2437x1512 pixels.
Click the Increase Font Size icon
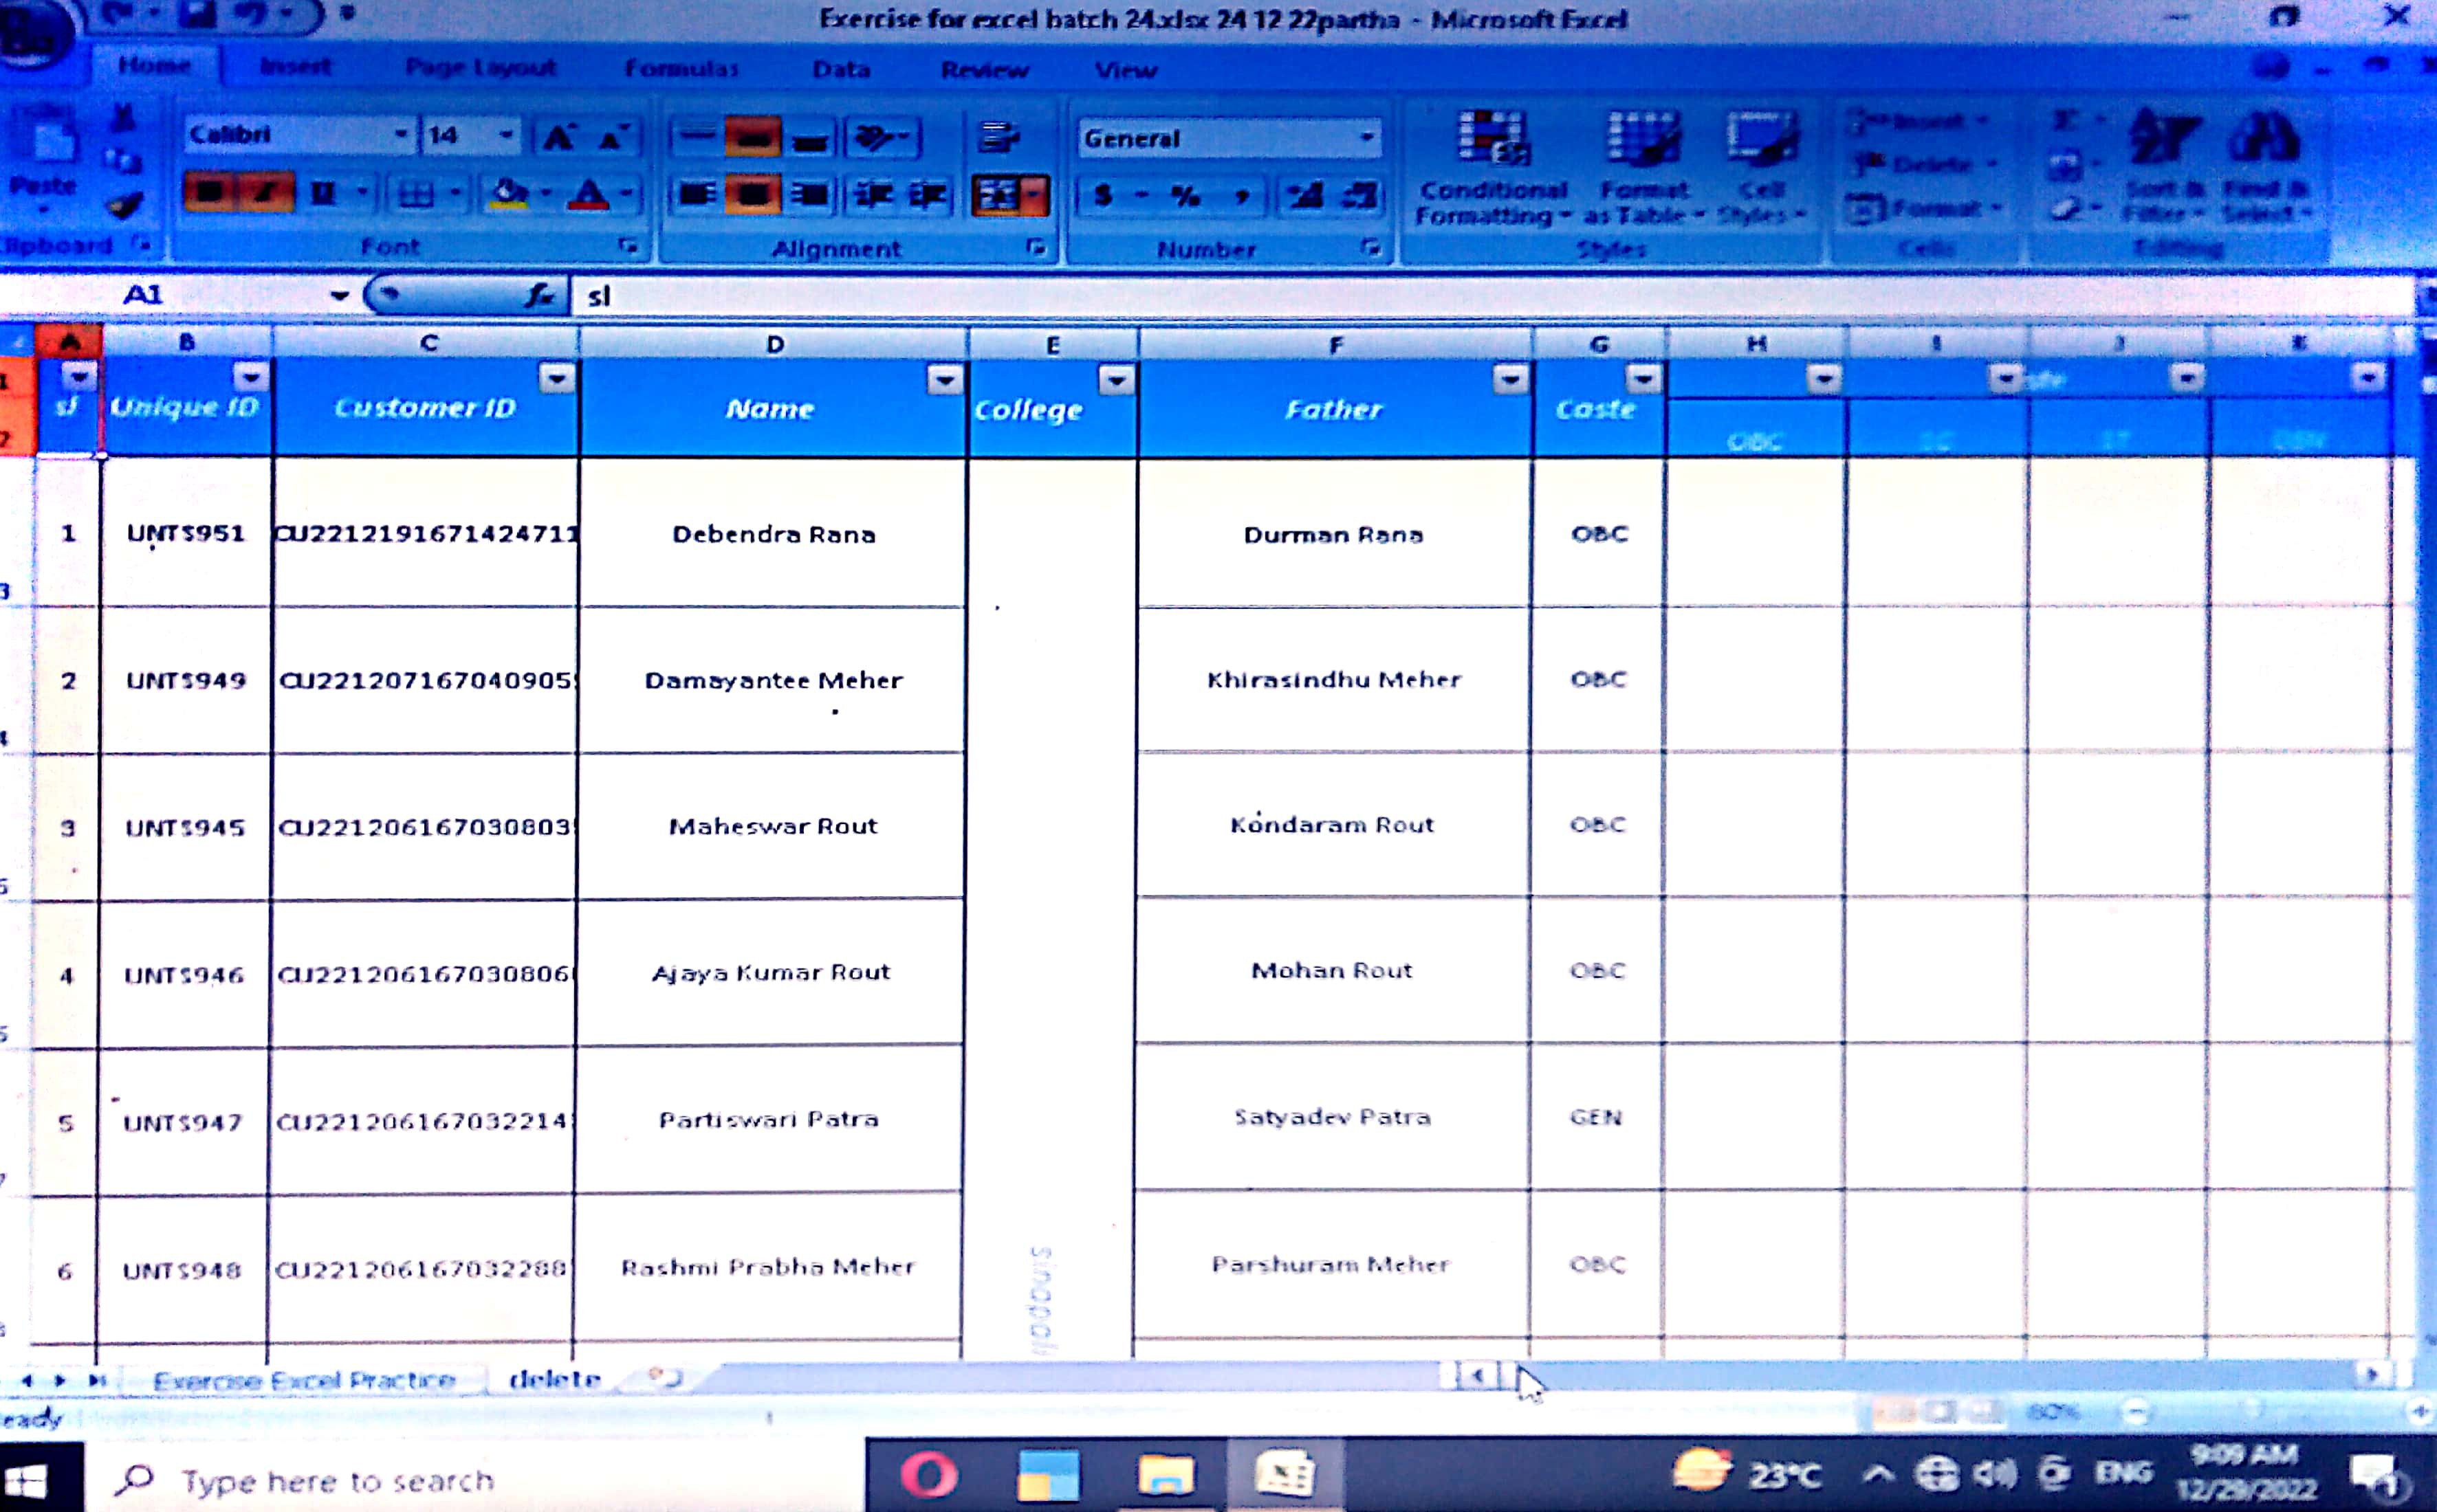click(x=558, y=137)
